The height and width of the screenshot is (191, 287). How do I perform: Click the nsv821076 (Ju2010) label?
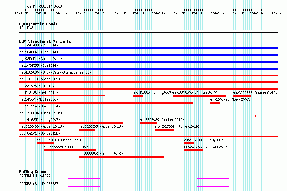pyautogui.click(x=37, y=86)
